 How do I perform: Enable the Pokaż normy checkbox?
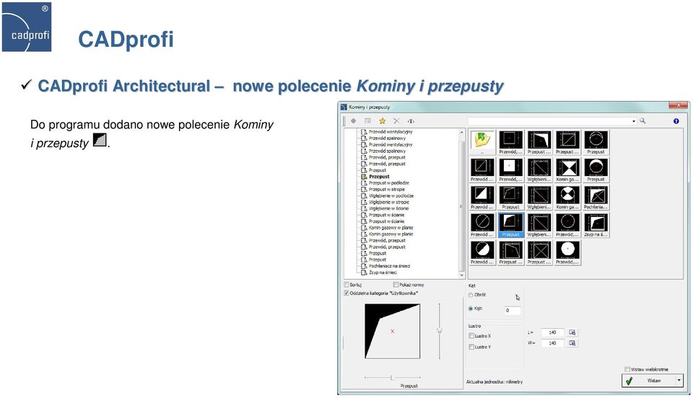[396, 285]
